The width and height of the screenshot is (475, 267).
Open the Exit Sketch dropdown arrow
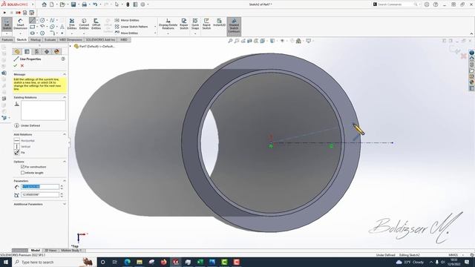[x=7, y=33]
